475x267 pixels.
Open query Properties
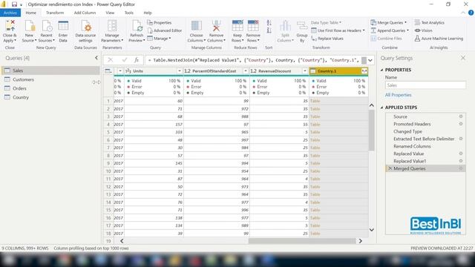pos(160,23)
